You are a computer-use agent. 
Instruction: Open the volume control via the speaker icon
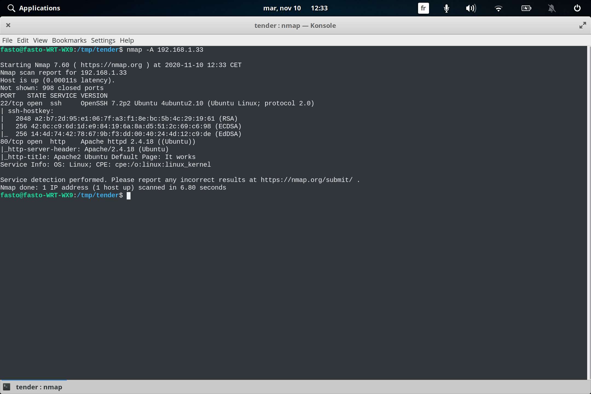(x=471, y=8)
